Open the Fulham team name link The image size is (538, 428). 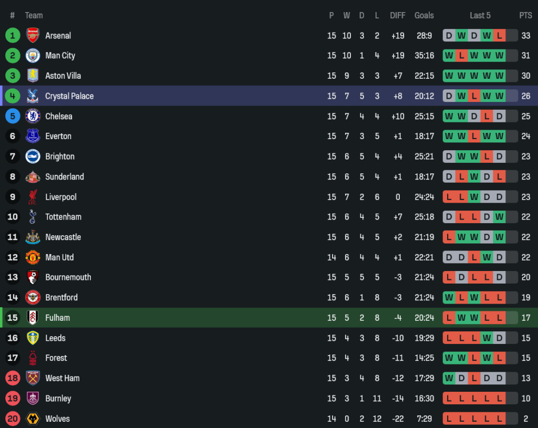point(57,318)
